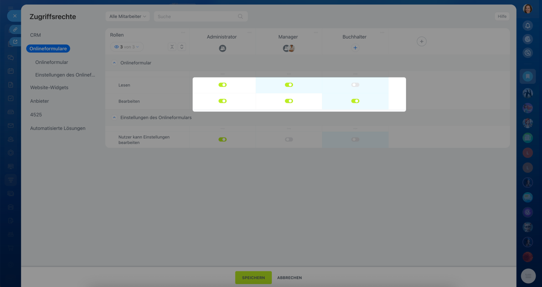
Task: Expand all sections button
Action: tap(182, 47)
